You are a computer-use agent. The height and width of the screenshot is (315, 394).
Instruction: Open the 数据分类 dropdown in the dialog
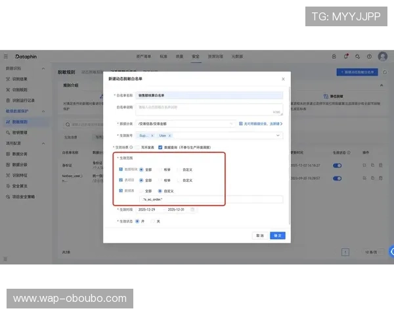pyautogui.click(x=186, y=124)
